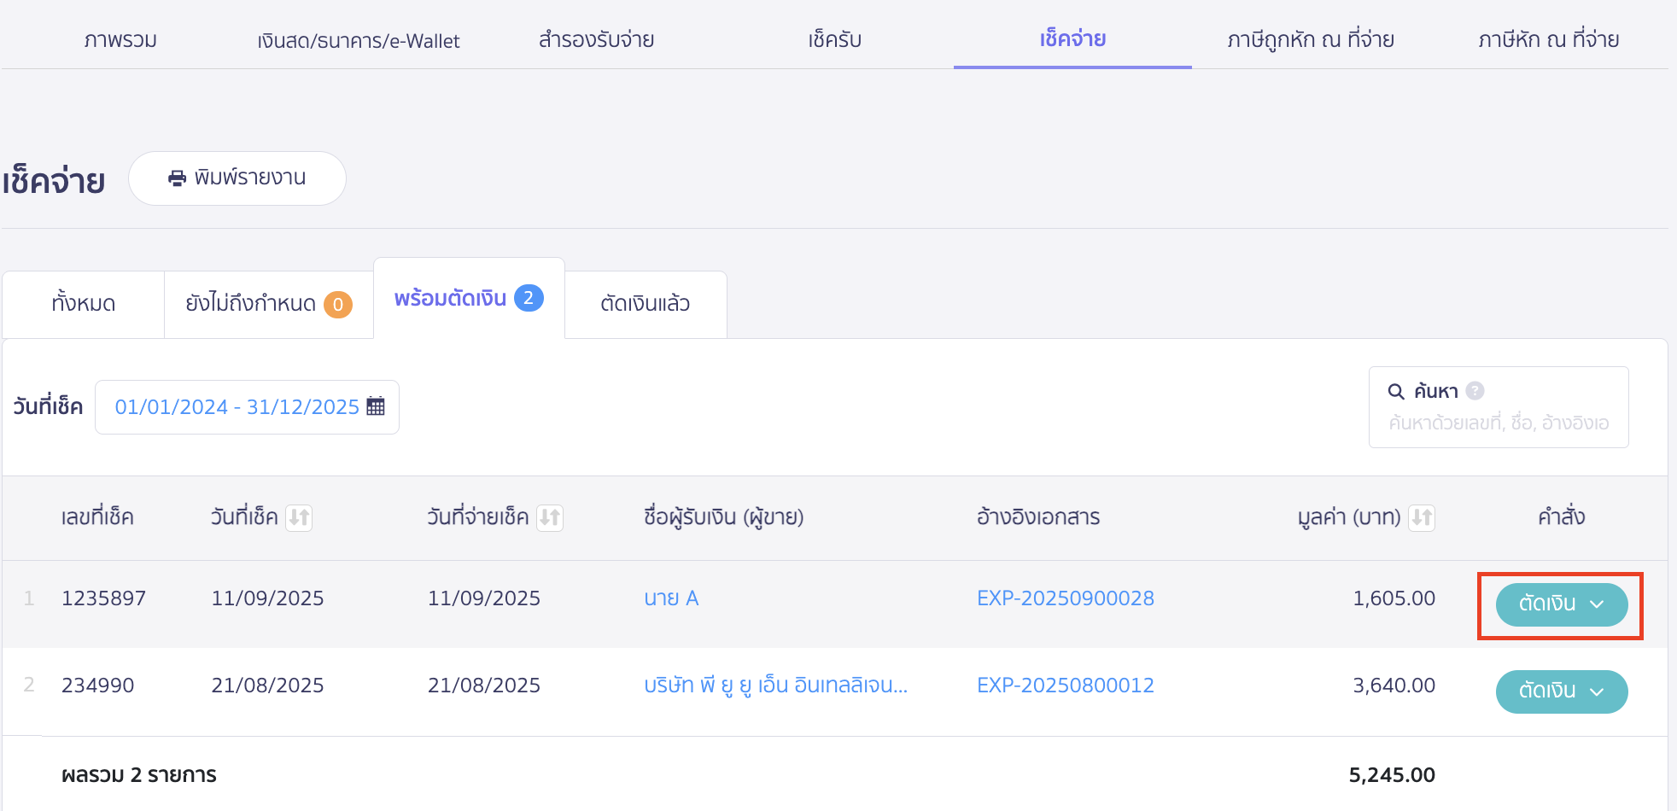
Task: Sort the วันที่เช็ค column using its sort icon
Action: (x=299, y=517)
